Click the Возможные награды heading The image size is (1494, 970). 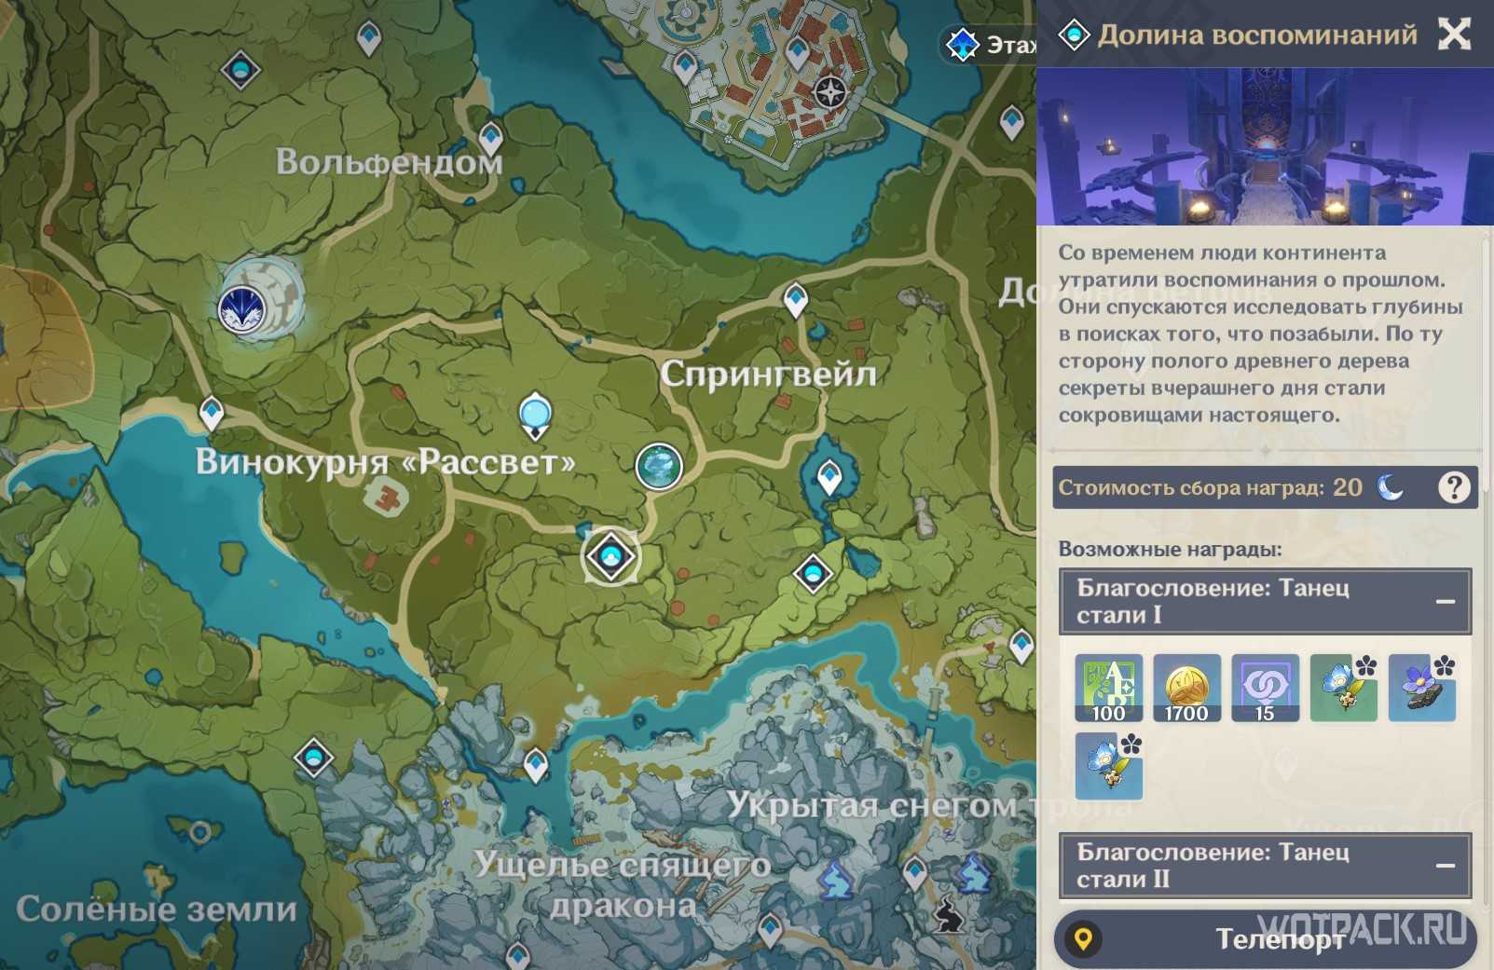(1170, 550)
